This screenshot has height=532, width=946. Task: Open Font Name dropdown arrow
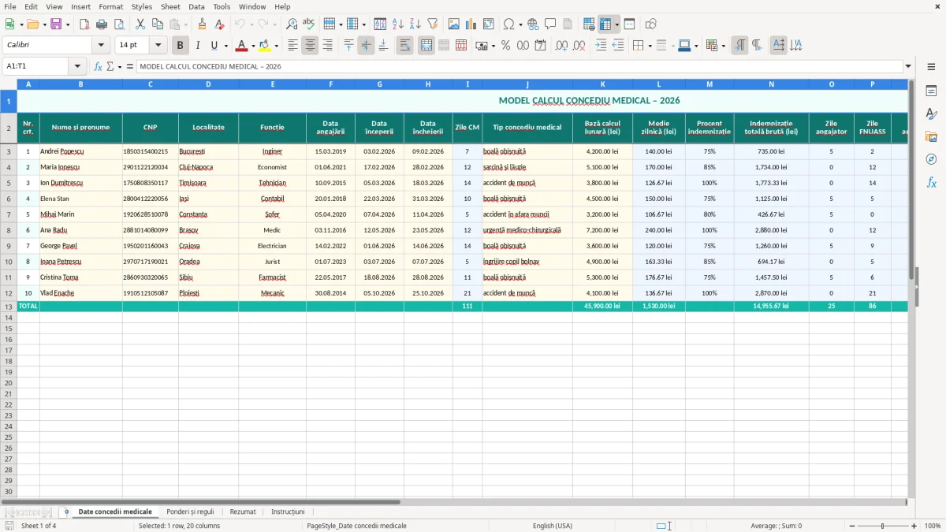coord(101,46)
